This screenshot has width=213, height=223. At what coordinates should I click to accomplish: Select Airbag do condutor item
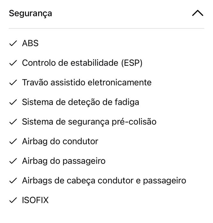tap(60, 141)
